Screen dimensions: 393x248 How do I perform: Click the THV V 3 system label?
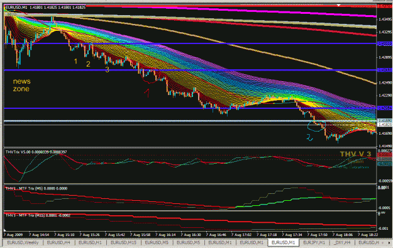pyautogui.click(x=355, y=154)
